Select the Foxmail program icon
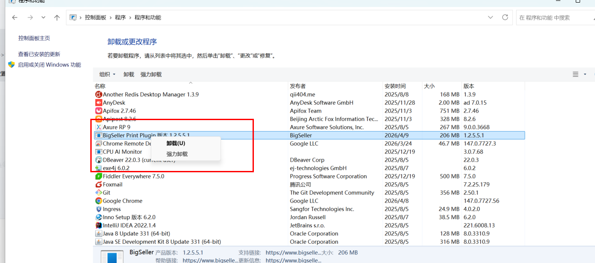595x263 pixels. click(99, 185)
